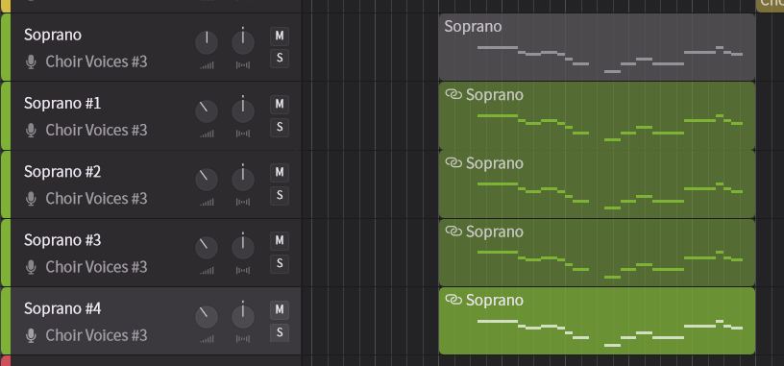Image resolution: width=784 pixels, height=366 pixels.
Task: Click the Soprano track pan knob
Action: point(243,42)
